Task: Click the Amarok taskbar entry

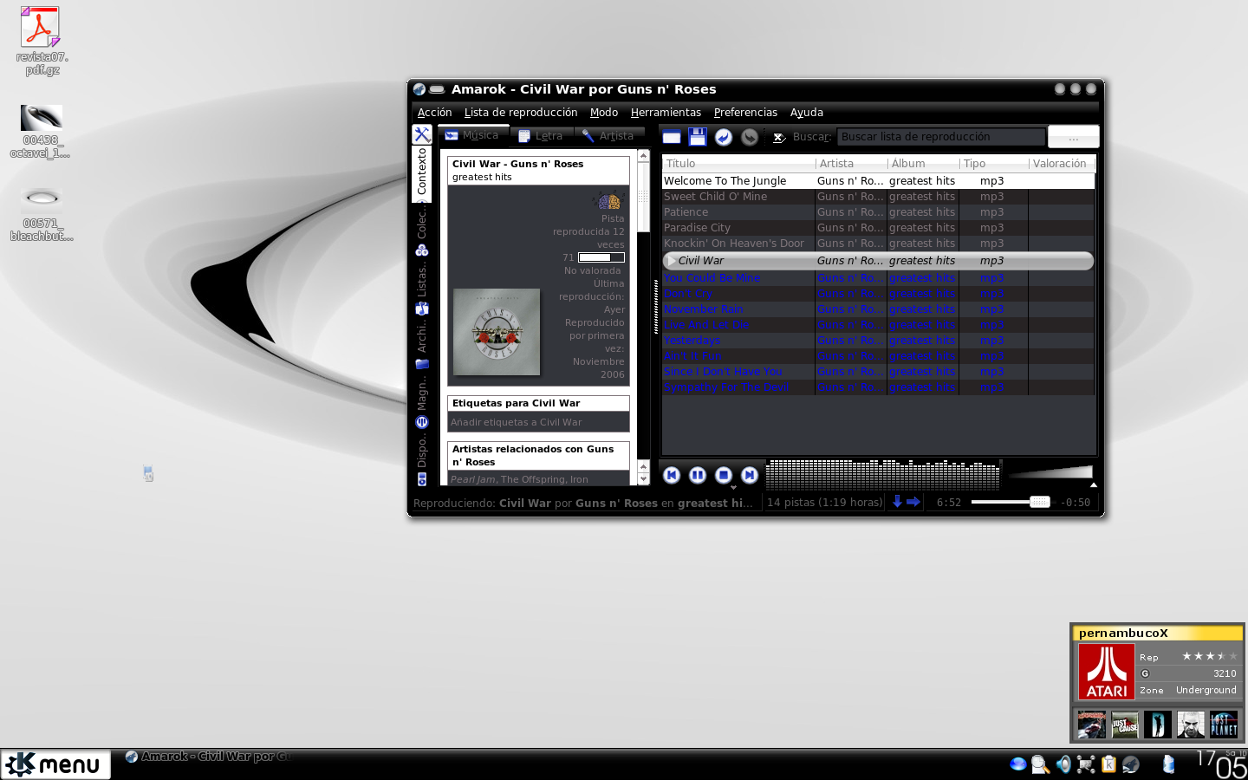Action: (206, 757)
